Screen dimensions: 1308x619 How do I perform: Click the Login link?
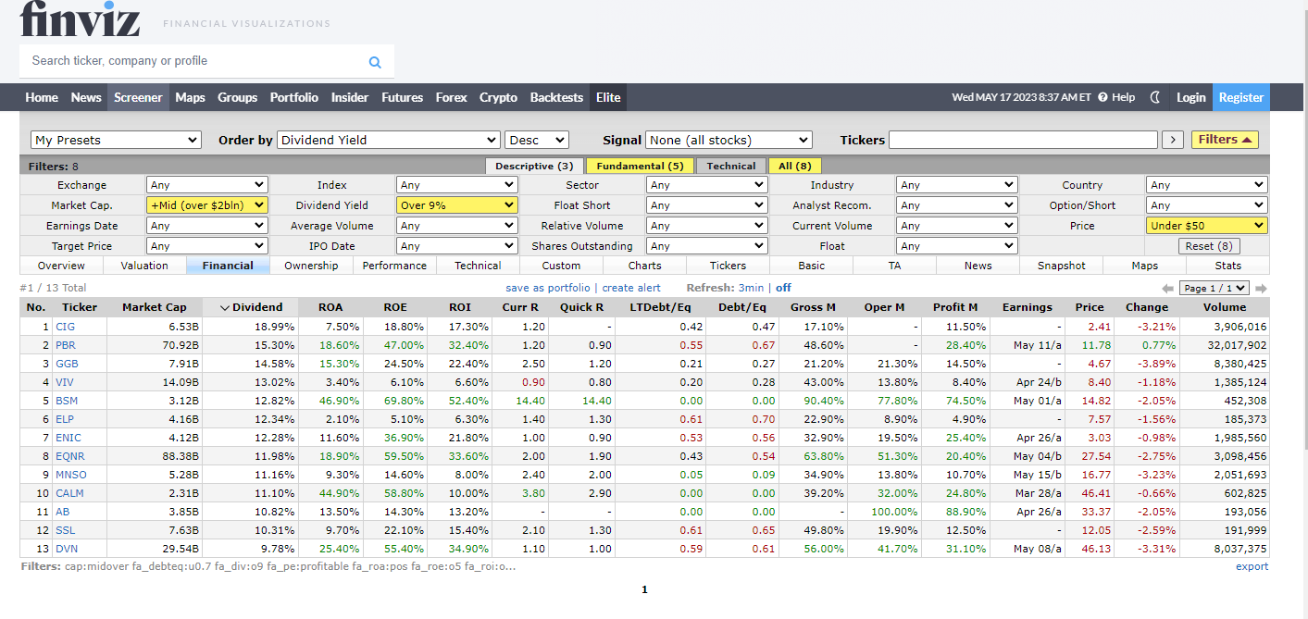coord(1190,97)
